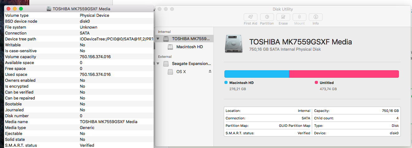Click the 276,21 GB size under Macintosh HD
Viewport: 412px width, 148px height.
pos(238,89)
